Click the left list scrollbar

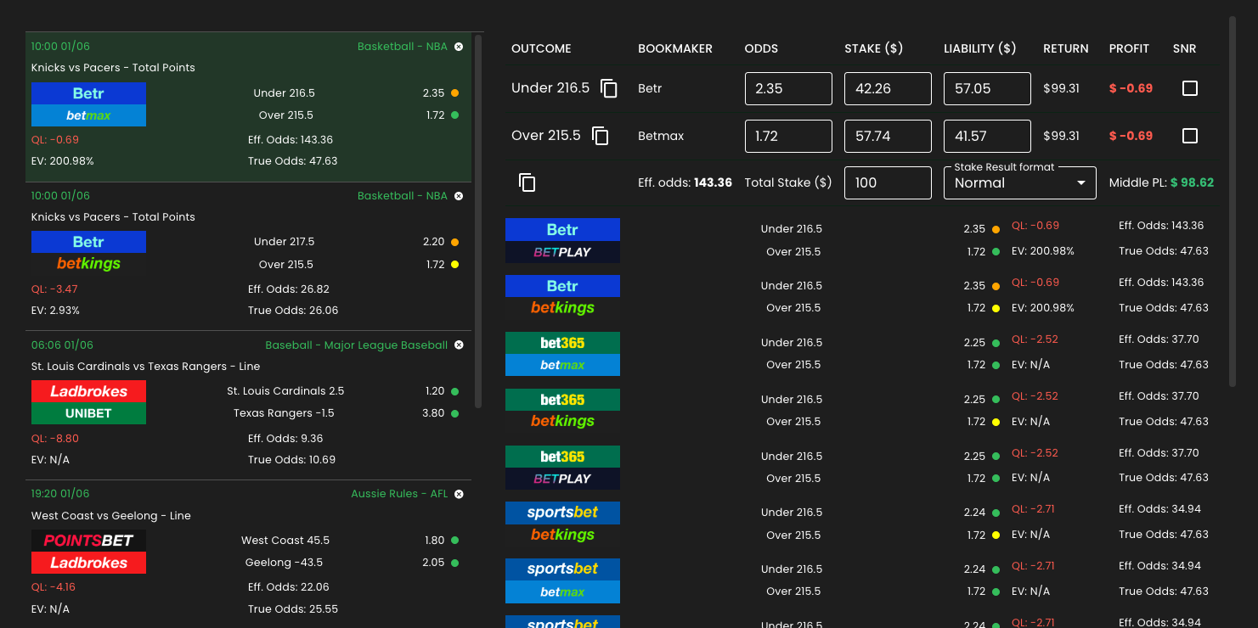tap(479, 221)
